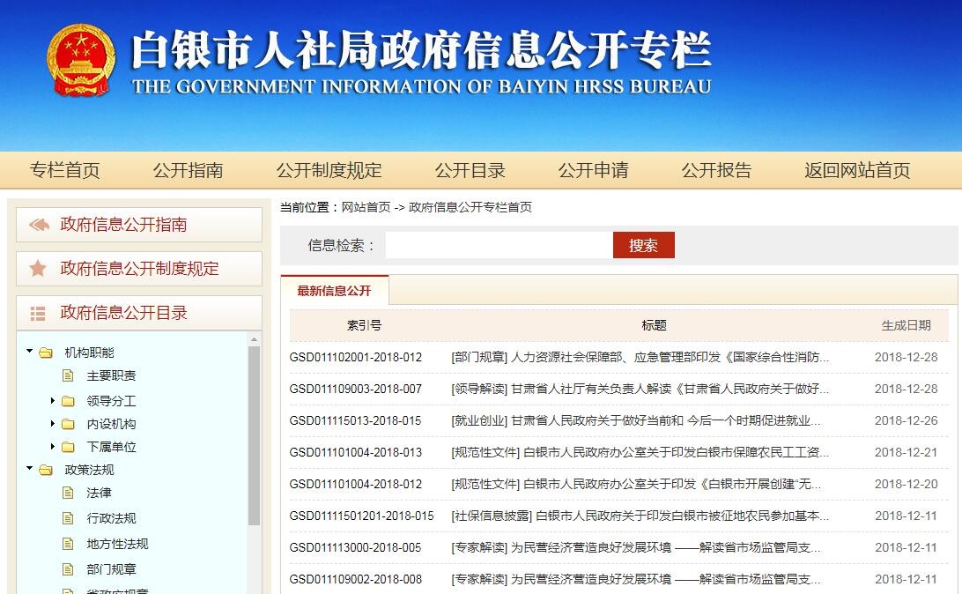This screenshot has height=594, width=962.
Task: Select the 最新信息公开 tab
Action: pyautogui.click(x=334, y=291)
